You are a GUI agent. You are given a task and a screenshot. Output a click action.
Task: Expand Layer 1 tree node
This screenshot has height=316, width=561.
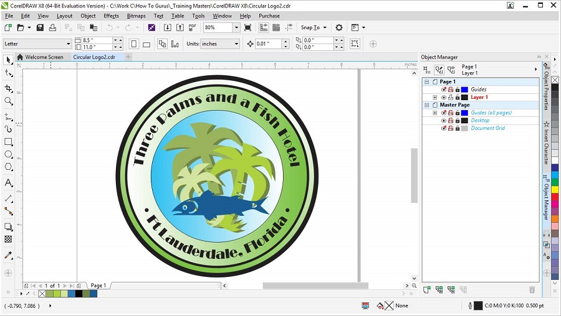click(434, 97)
